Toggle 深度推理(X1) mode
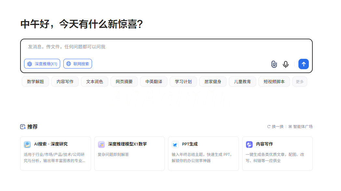 (x=42, y=64)
